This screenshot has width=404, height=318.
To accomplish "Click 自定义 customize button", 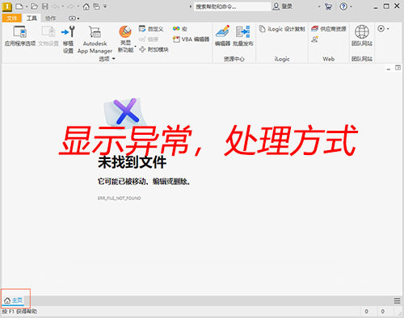I will (x=151, y=29).
